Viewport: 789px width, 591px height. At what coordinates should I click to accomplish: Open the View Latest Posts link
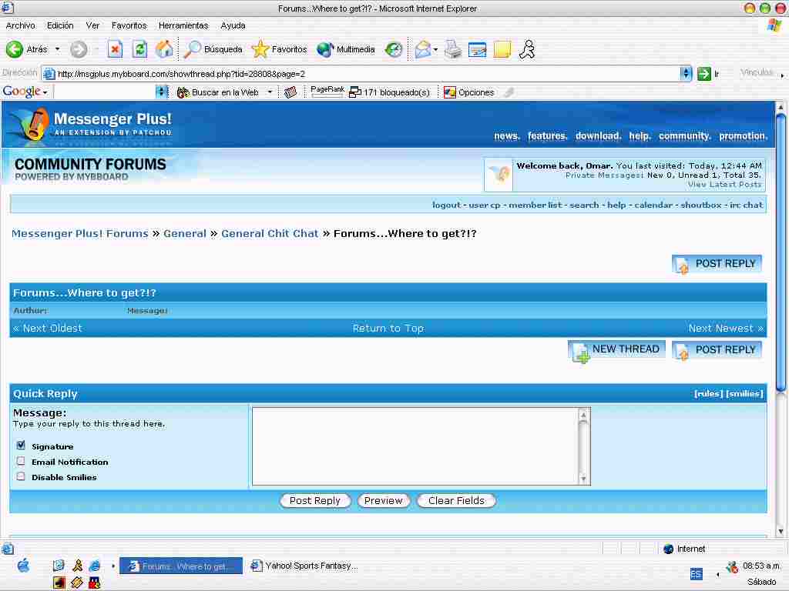(x=724, y=185)
